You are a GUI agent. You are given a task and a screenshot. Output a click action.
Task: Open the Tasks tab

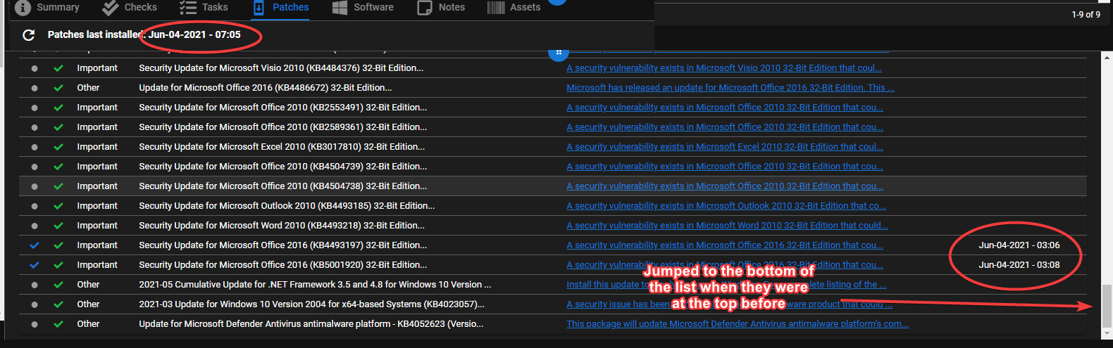pyautogui.click(x=204, y=7)
